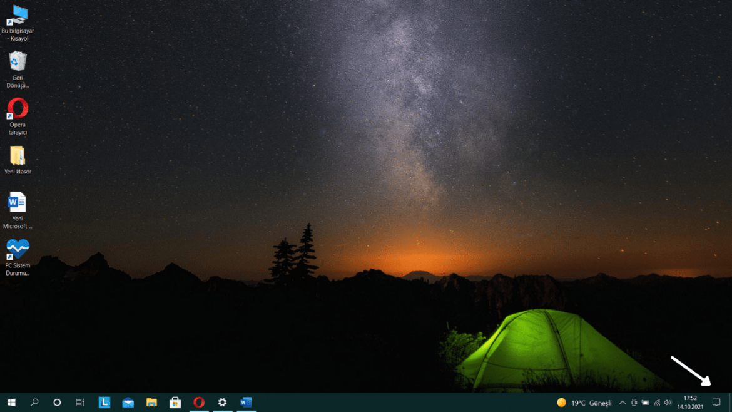
Task: Click the Wi-Fi icon in system tray
Action: coord(656,403)
